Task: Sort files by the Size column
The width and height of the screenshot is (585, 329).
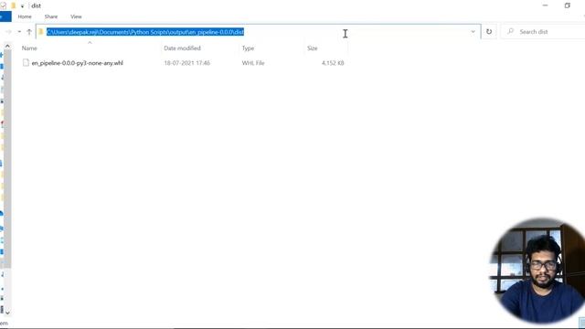Action: click(x=313, y=48)
